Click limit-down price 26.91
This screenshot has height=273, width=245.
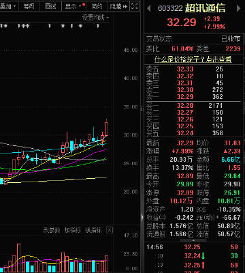pos(232,192)
